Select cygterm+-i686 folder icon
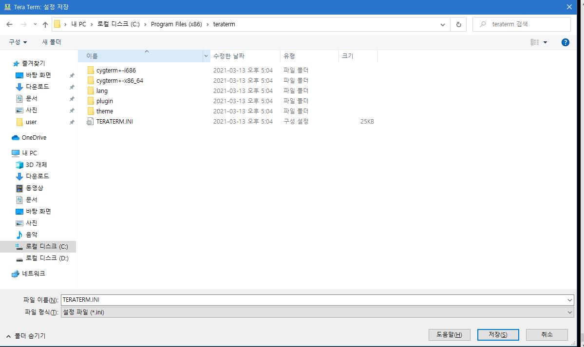Image resolution: width=584 pixels, height=347 pixels. 91,71
